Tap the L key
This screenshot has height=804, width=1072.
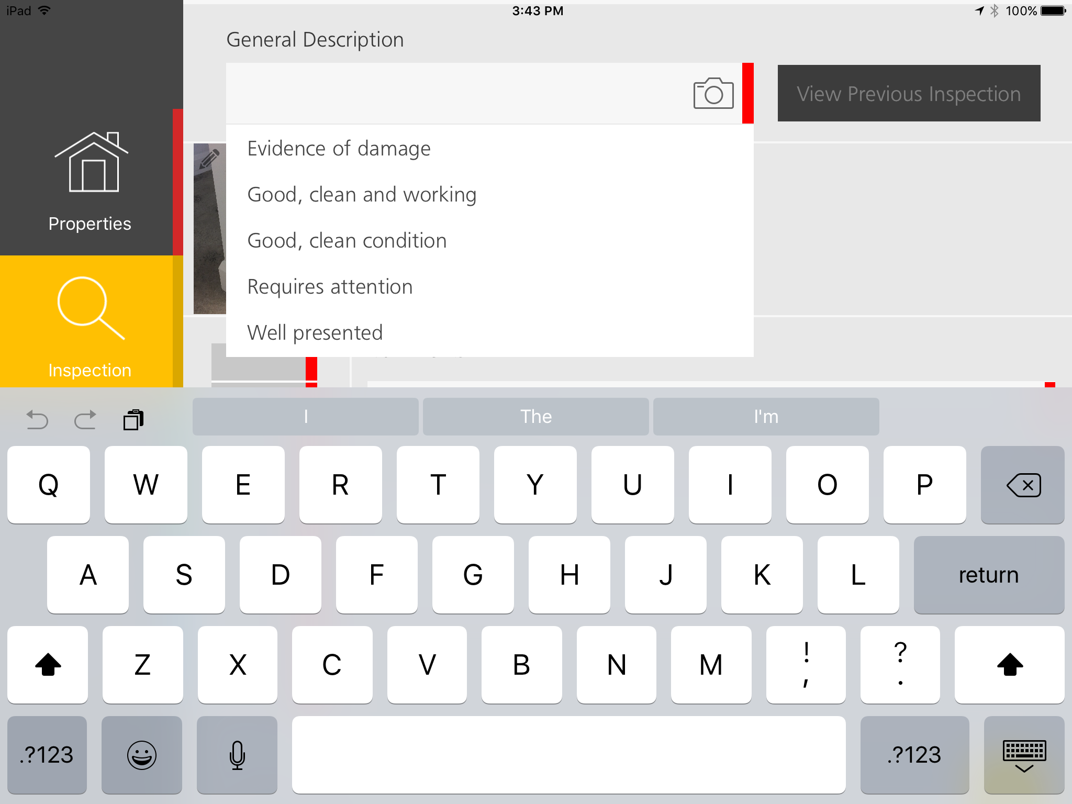pos(858,575)
